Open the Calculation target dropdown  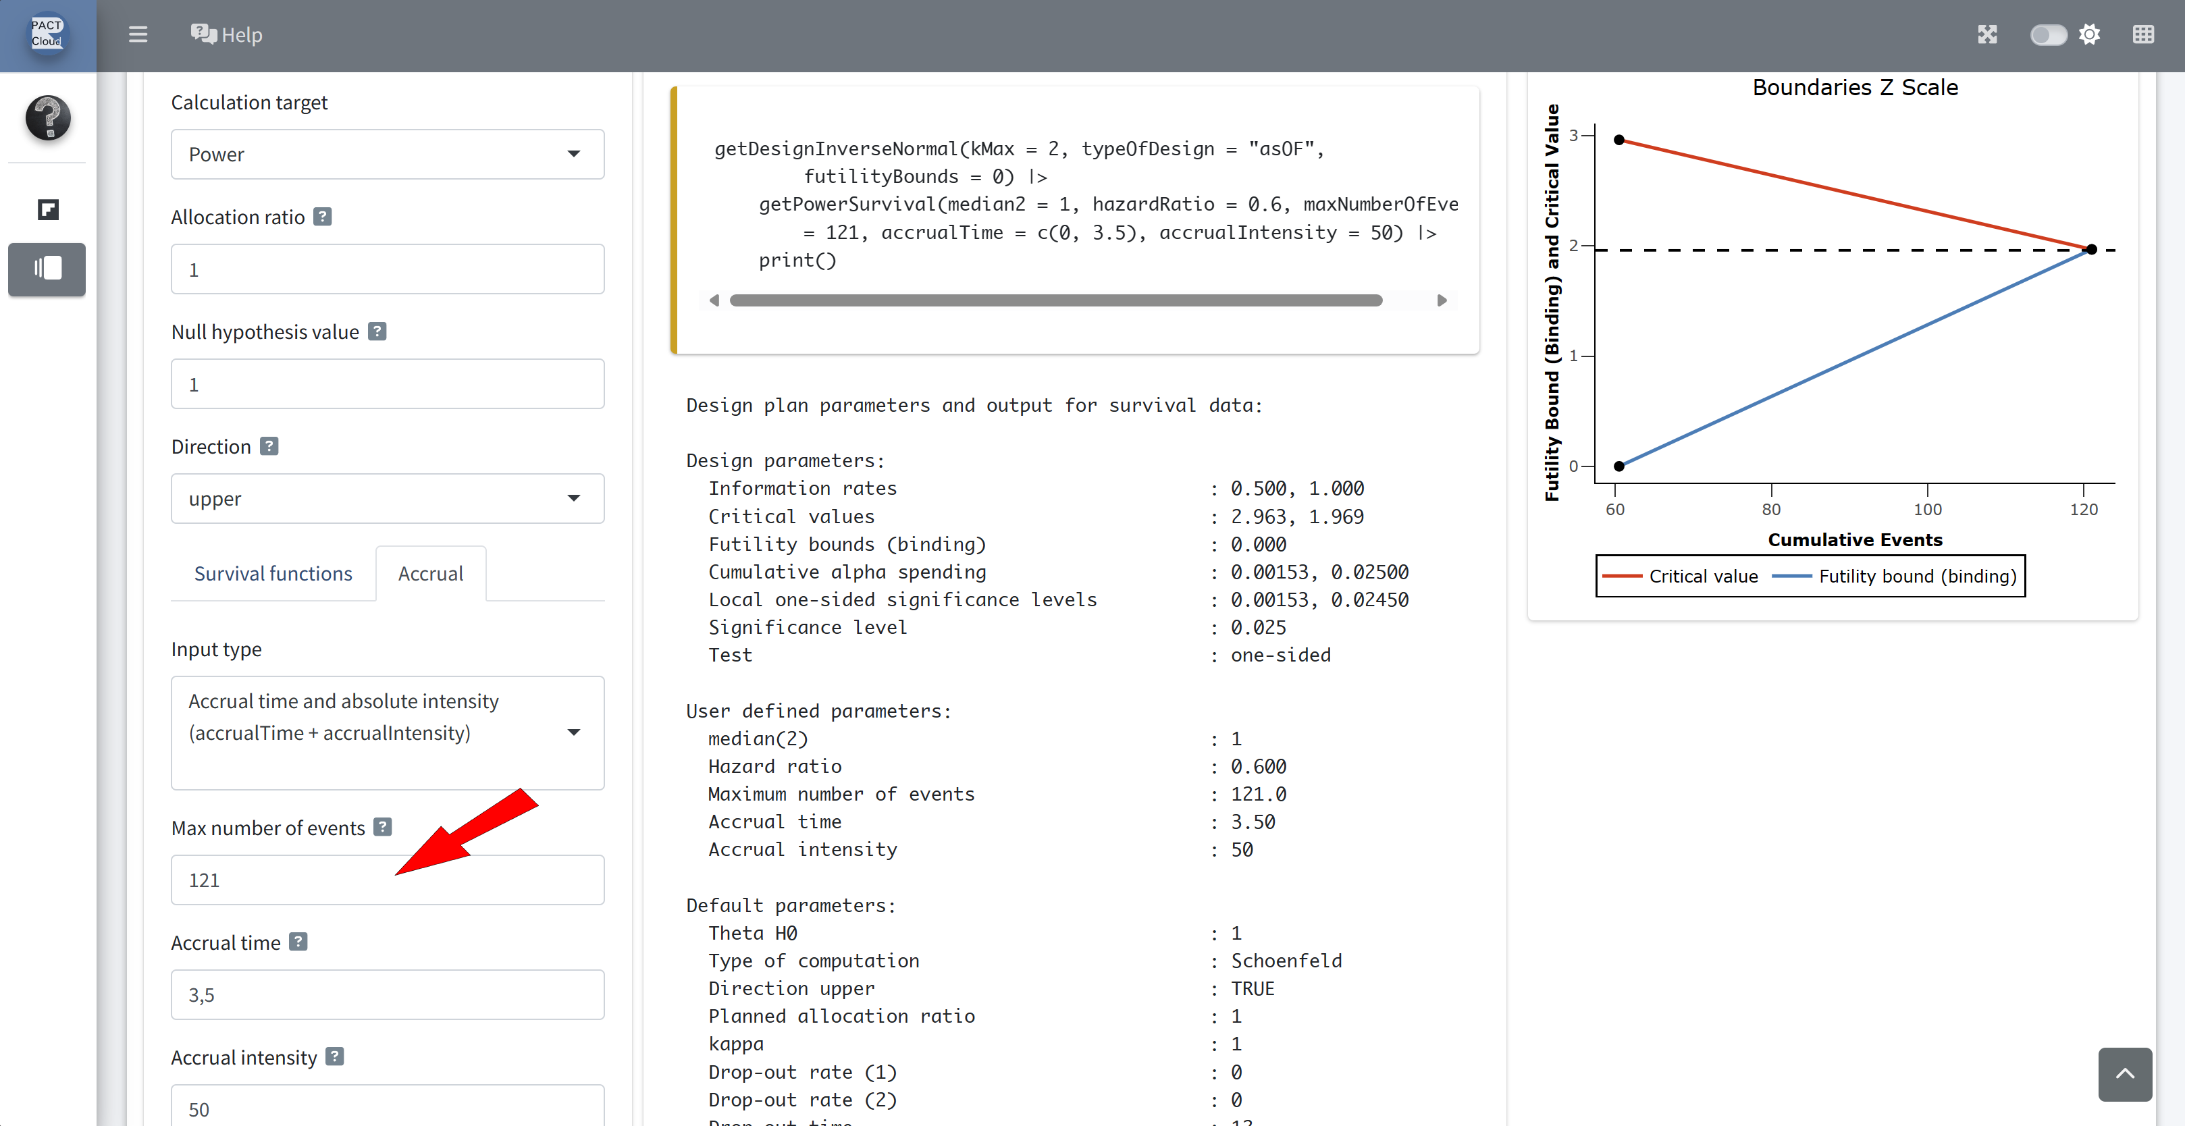[x=387, y=155]
